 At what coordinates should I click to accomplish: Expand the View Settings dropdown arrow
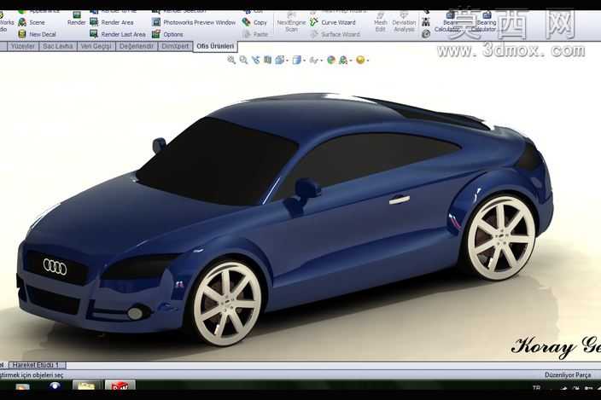(x=368, y=61)
